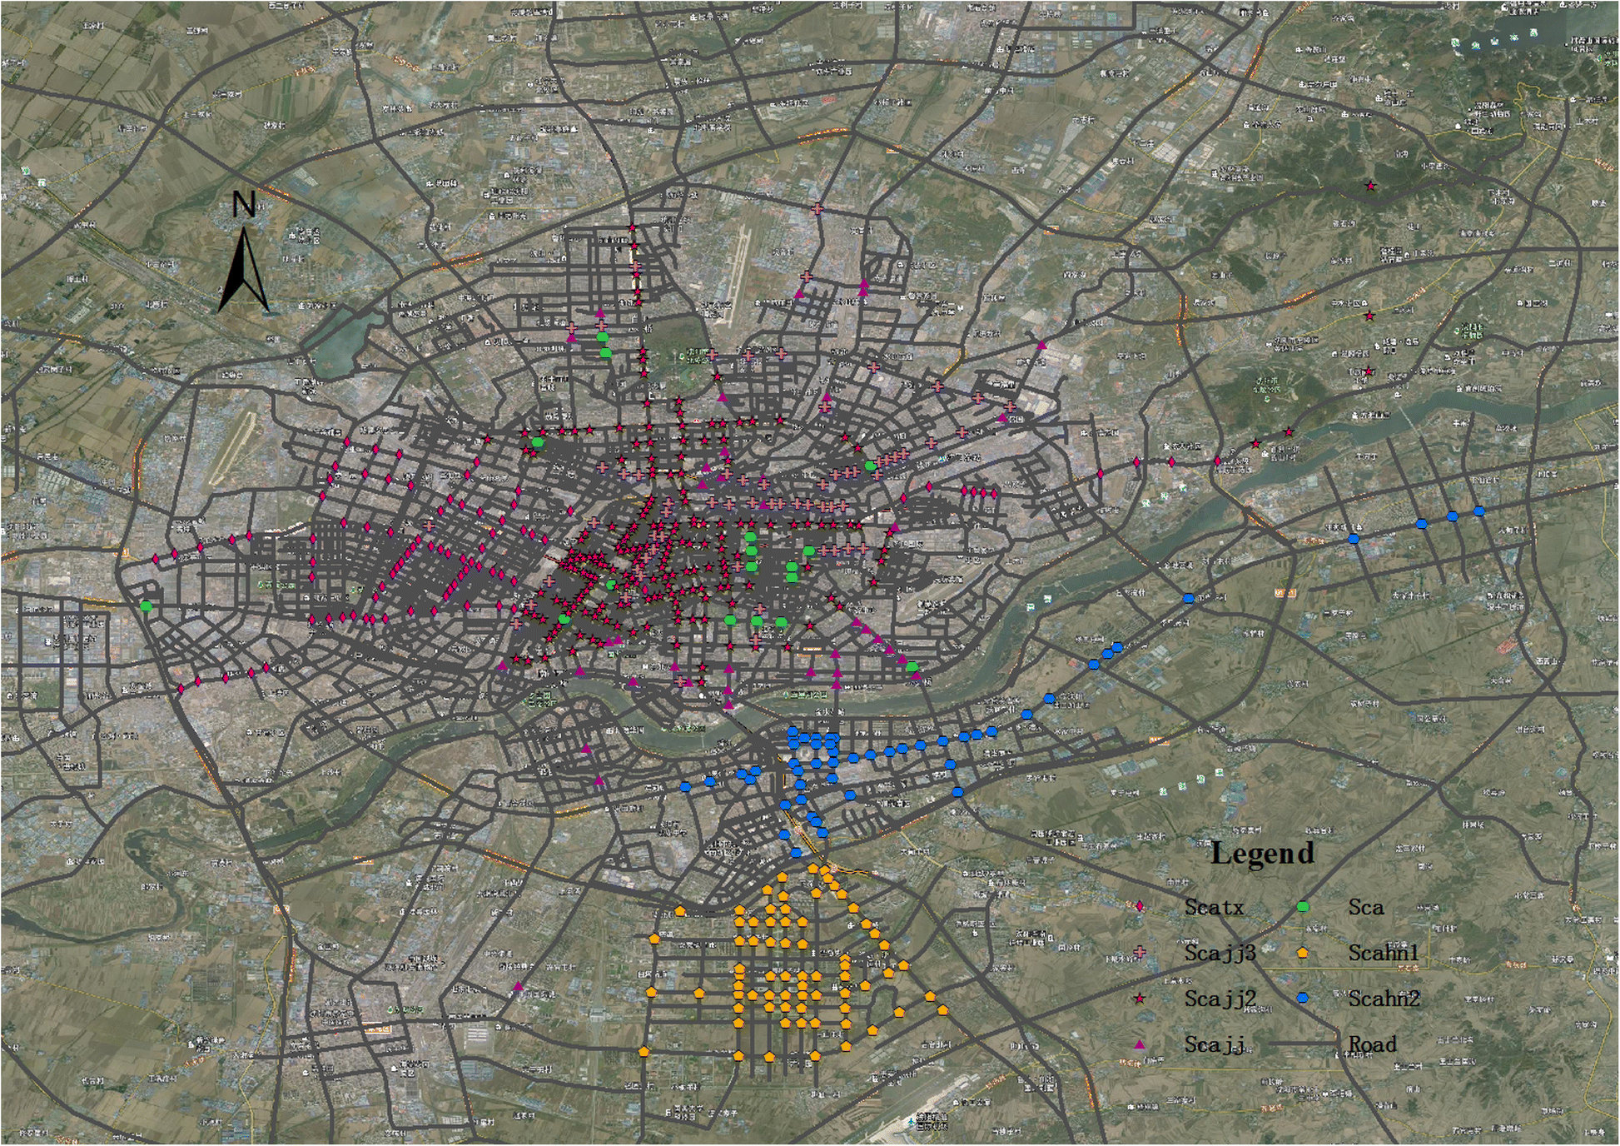Click the Scajj2 red star legend symbol
The image size is (1620, 1146).
click(1140, 999)
